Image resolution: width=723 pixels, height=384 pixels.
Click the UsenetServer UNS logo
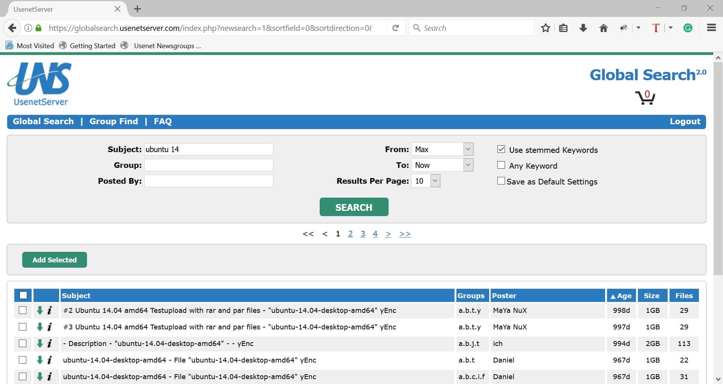tap(40, 84)
